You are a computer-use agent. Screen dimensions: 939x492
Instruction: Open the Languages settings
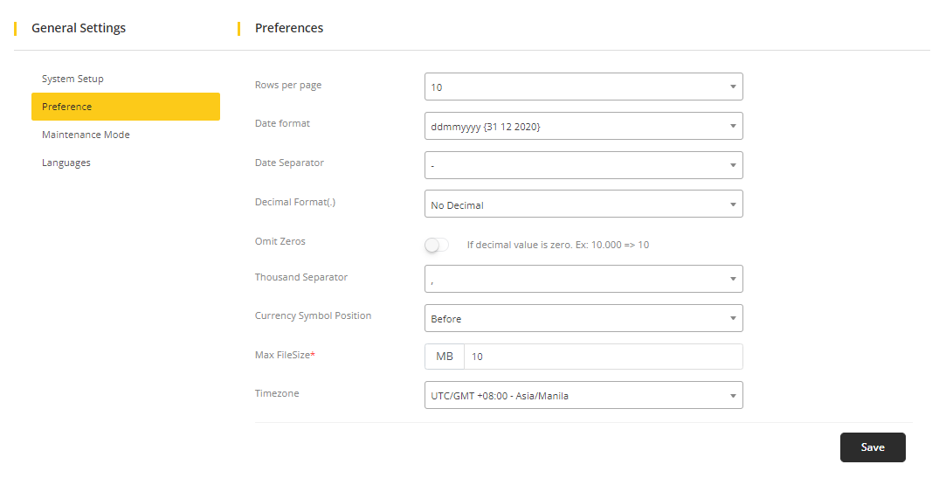pos(66,163)
